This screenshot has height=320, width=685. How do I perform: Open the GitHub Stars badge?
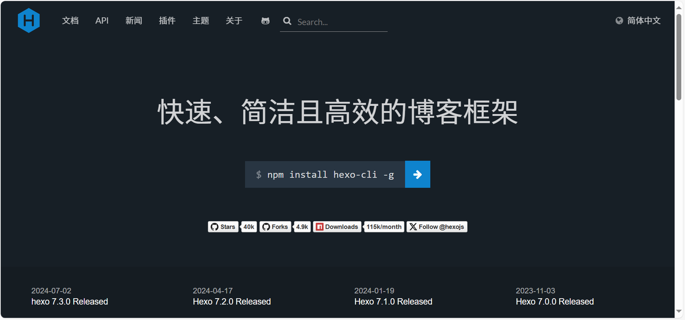pos(223,227)
